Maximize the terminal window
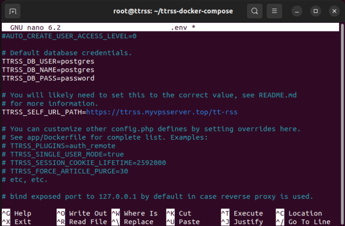The width and height of the screenshot is (345, 226). 315,11
